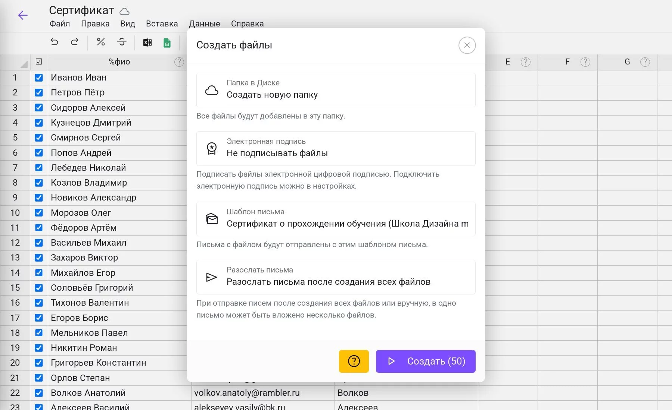
Task: Click the percent variable toolbar icon
Action: click(x=101, y=42)
